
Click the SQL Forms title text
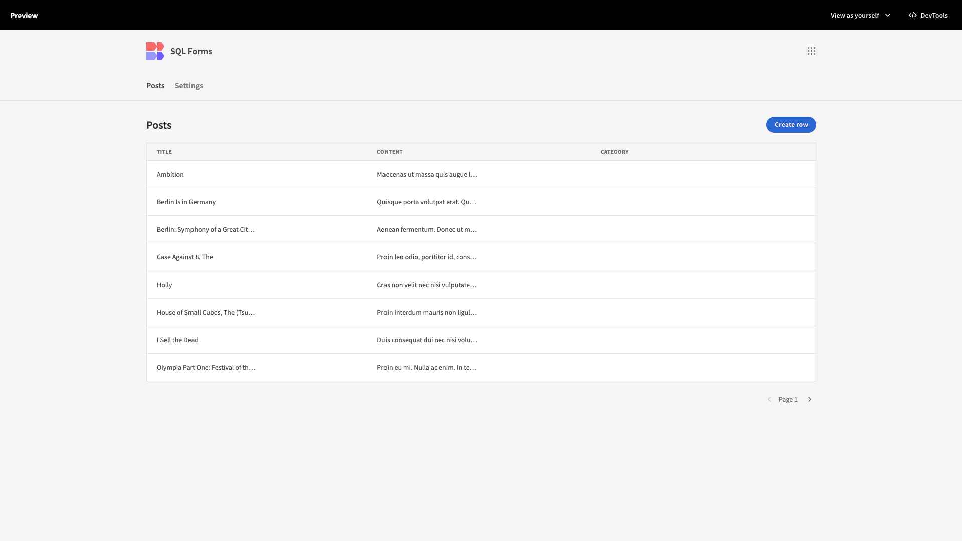[x=190, y=51]
